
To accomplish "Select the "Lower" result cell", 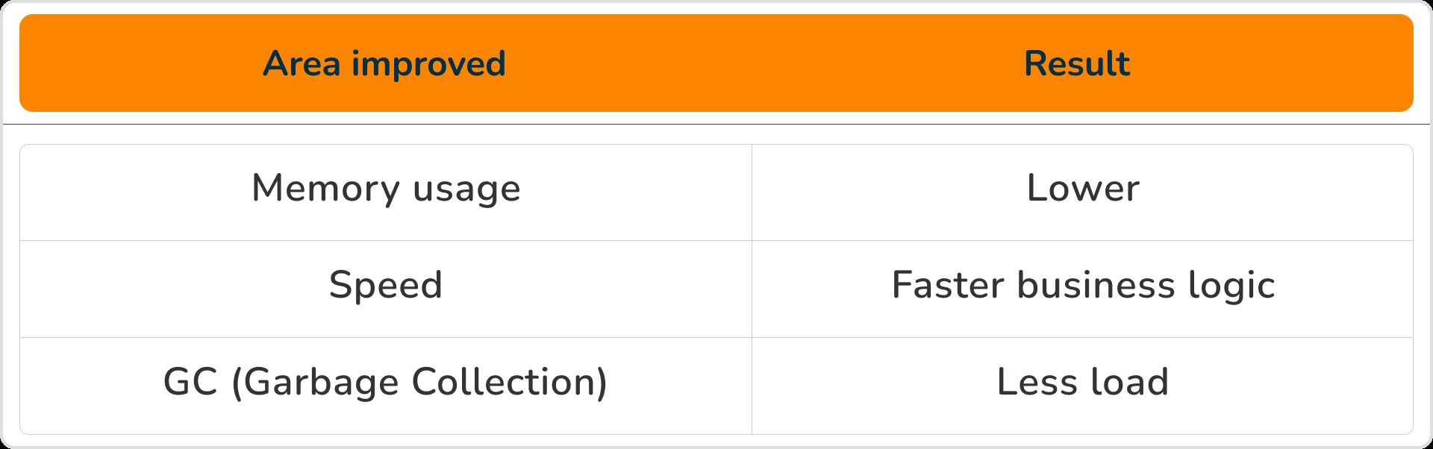I will [1082, 188].
